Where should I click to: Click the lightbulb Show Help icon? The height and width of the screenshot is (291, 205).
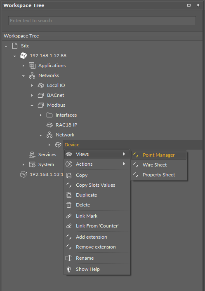tap(69, 269)
